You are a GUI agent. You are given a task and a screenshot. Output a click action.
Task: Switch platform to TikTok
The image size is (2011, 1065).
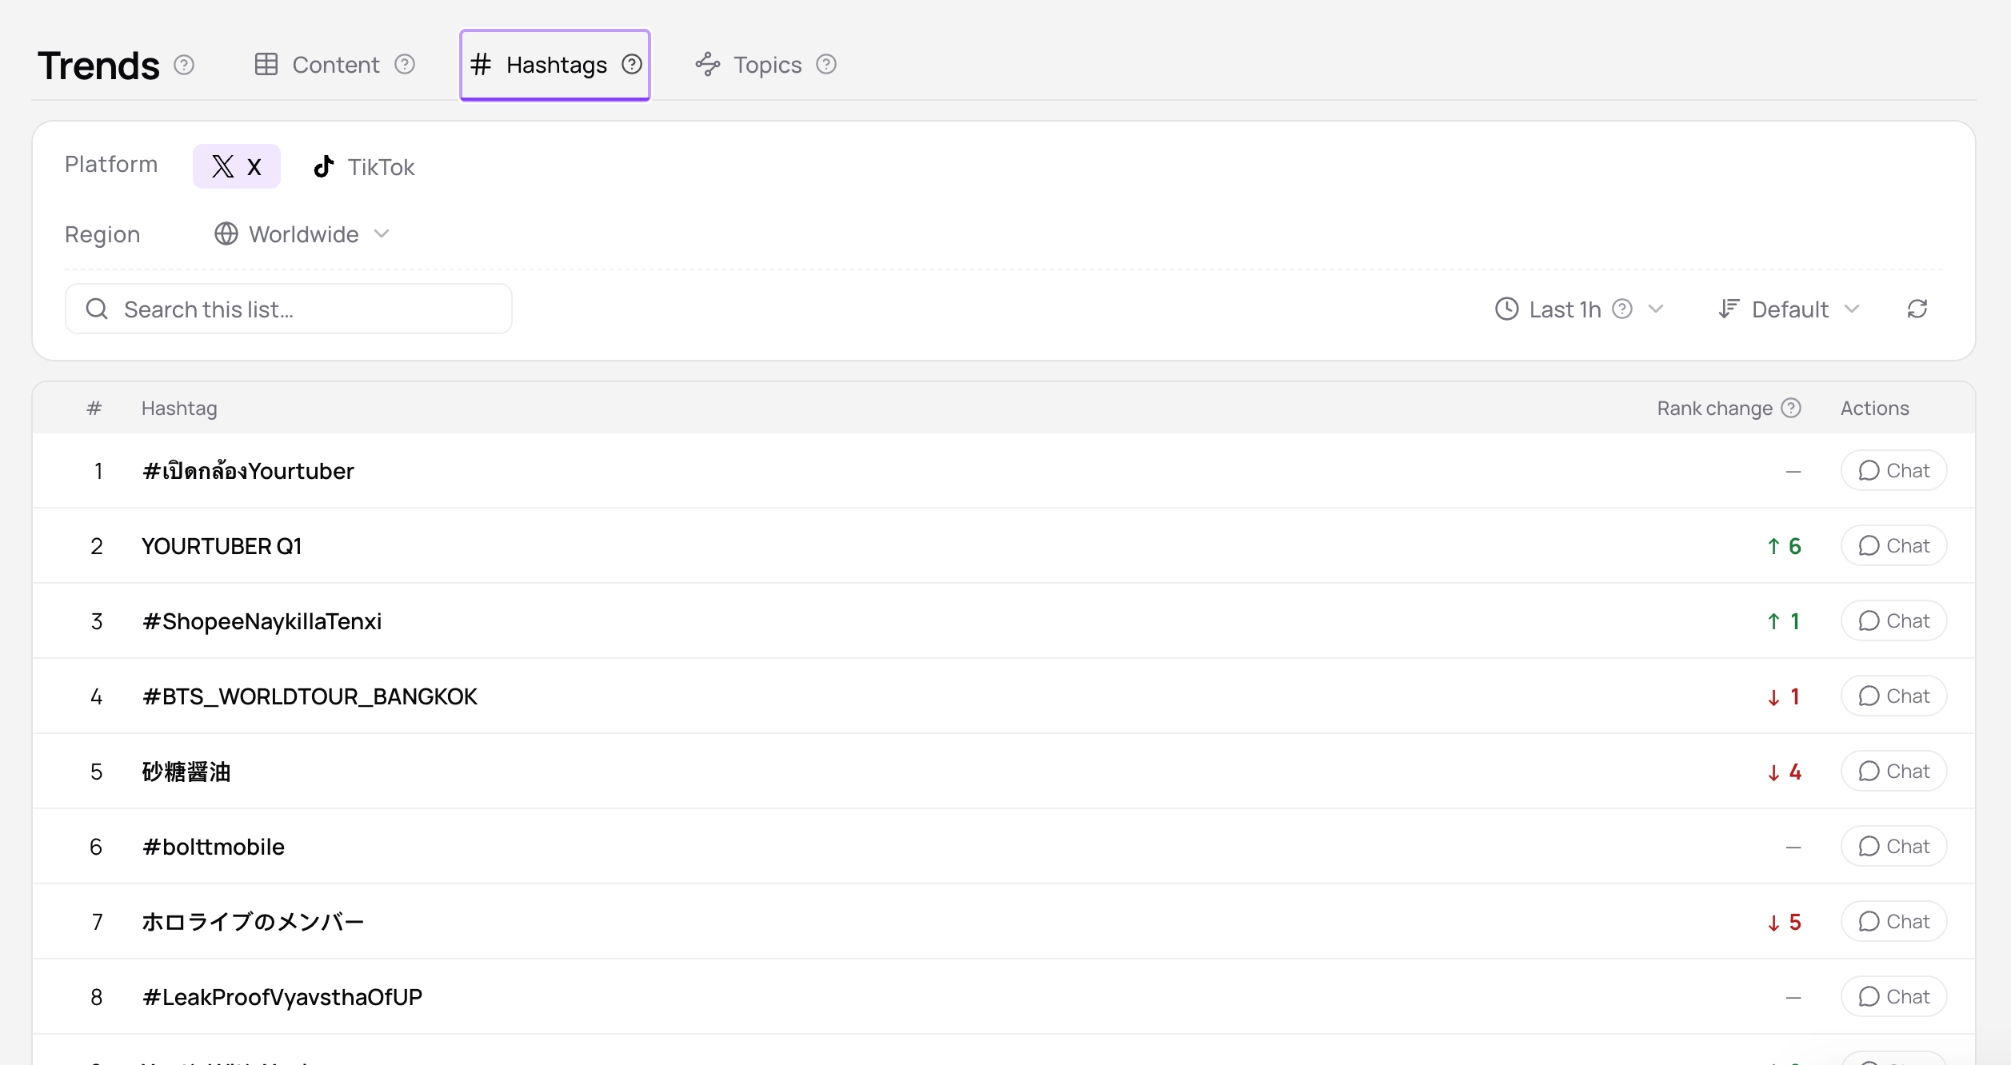click(364, 166)
